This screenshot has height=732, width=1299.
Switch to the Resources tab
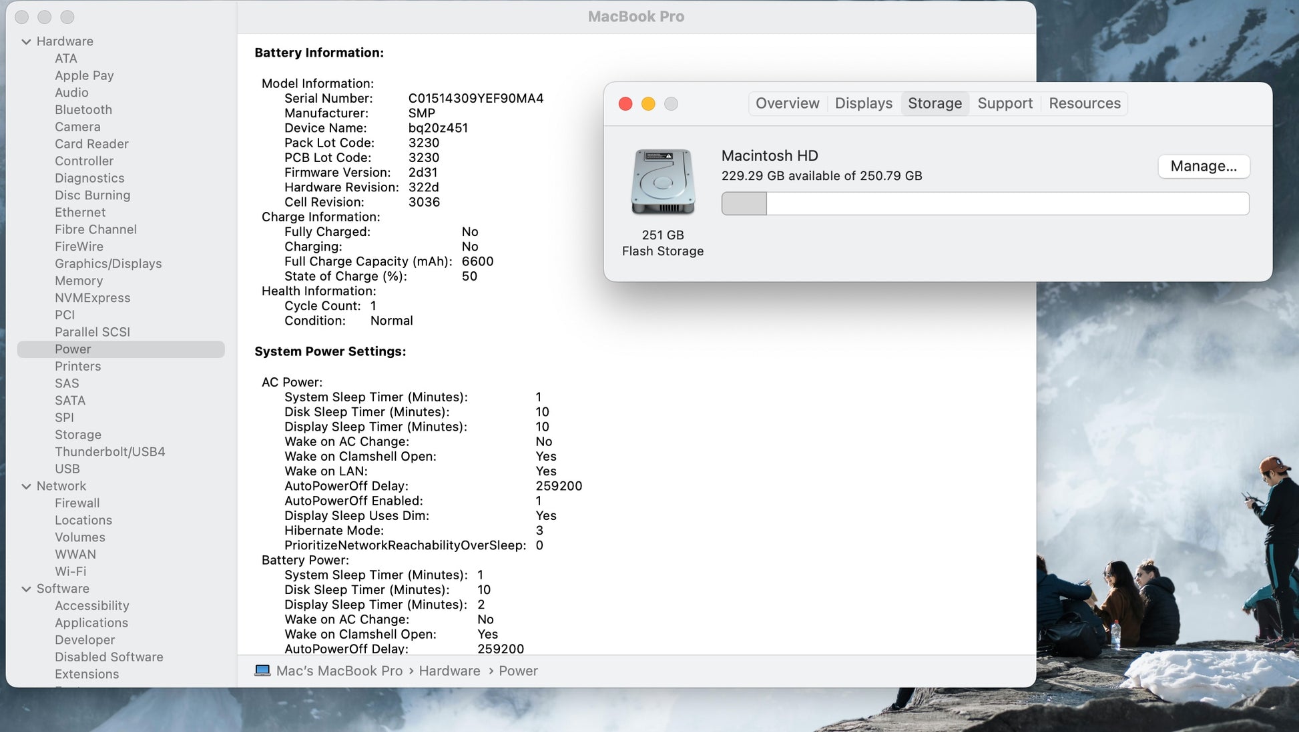pos(1084,103)
